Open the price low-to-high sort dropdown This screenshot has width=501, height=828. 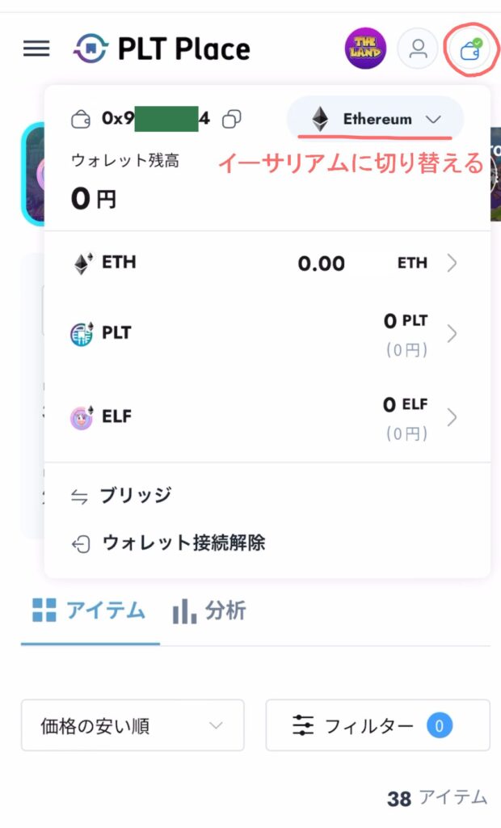click(x=133, y=725)
